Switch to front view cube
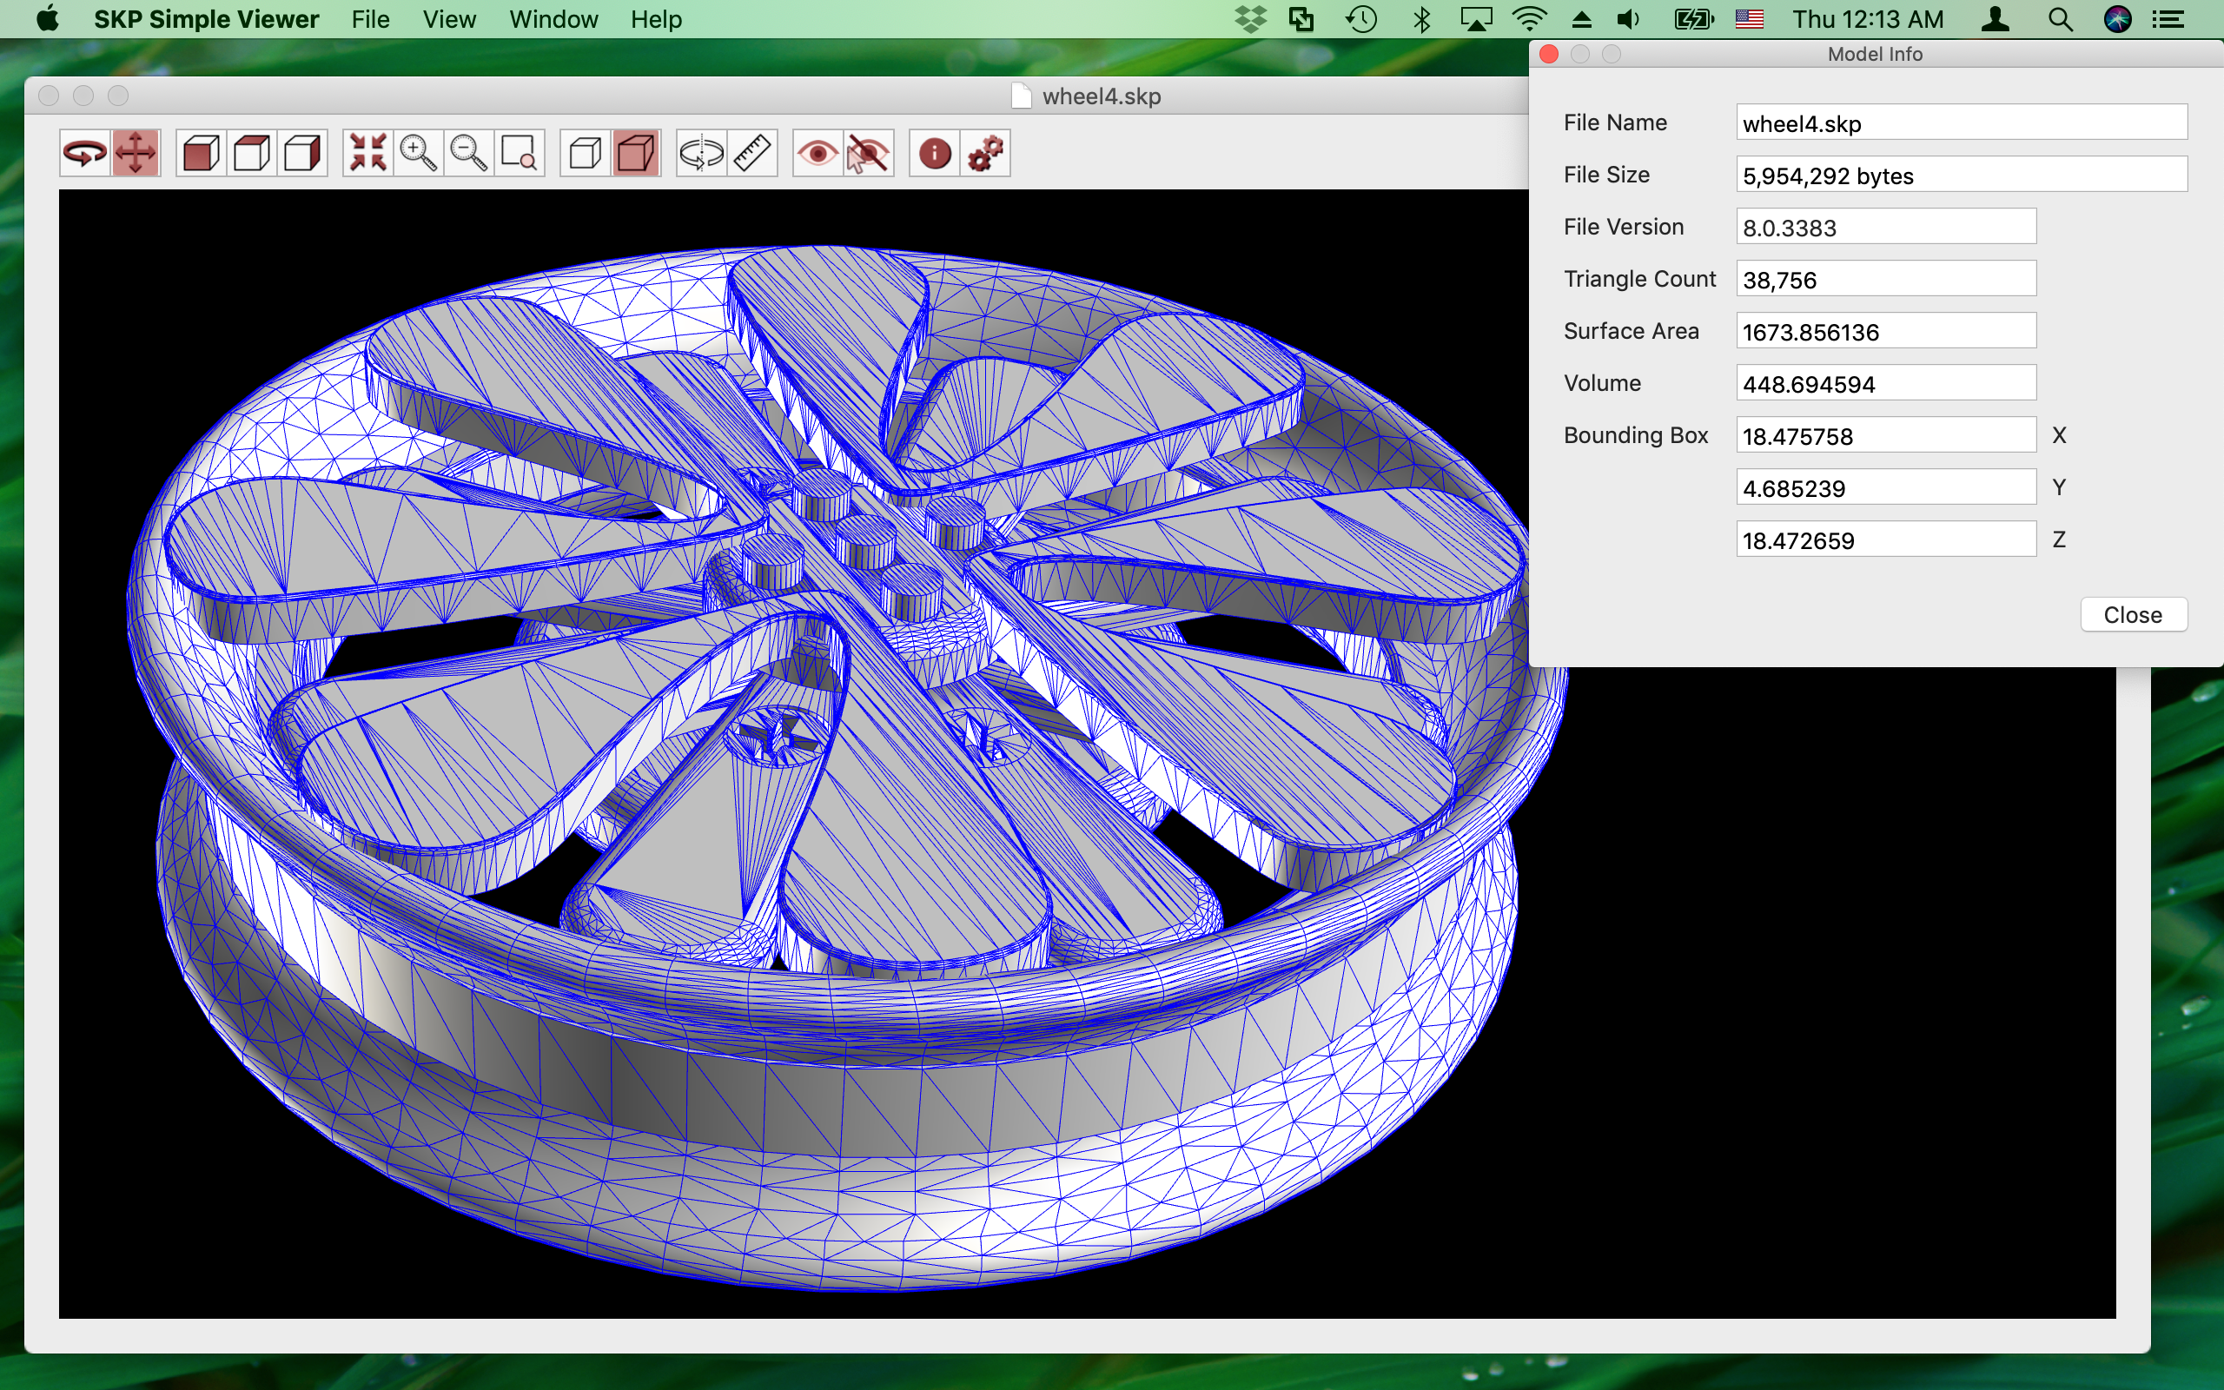The image size is (2224, 1390). tap(202, 154)
